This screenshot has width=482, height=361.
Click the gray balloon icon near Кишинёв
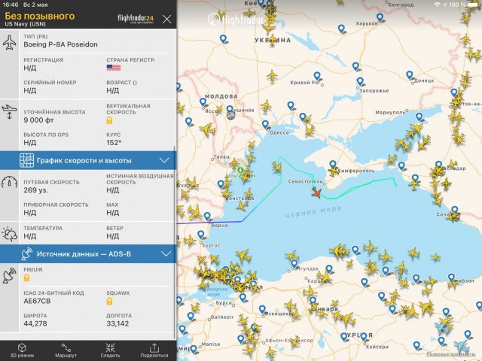pyautogui.click(x=230, y=115)
